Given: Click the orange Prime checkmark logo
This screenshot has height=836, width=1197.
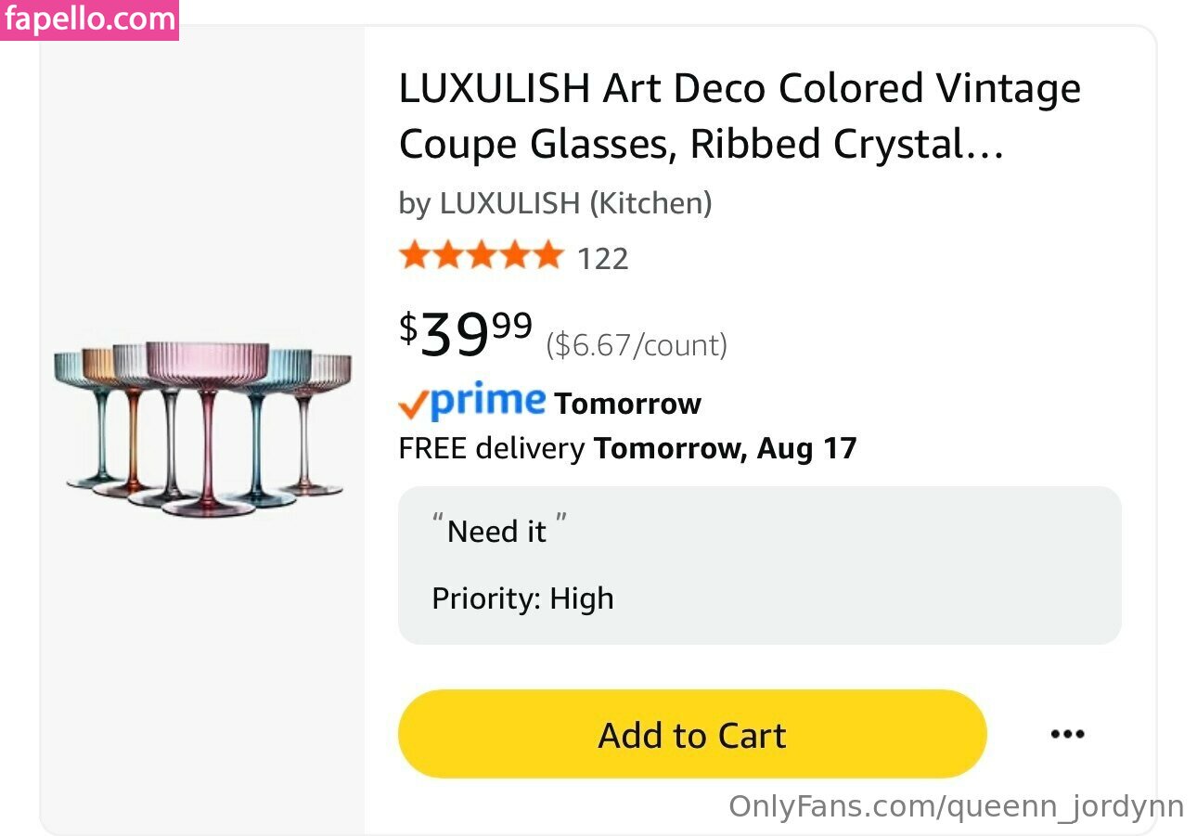Looking at the screenshot, I should (x=413, y=404).
